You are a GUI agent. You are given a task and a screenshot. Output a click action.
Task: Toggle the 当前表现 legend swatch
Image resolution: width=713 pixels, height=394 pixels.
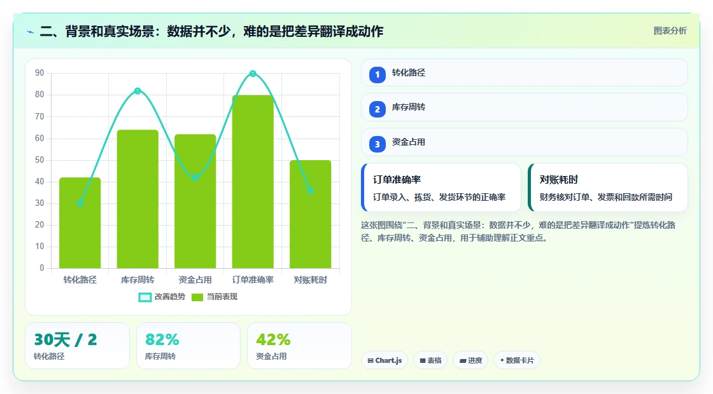197,297
